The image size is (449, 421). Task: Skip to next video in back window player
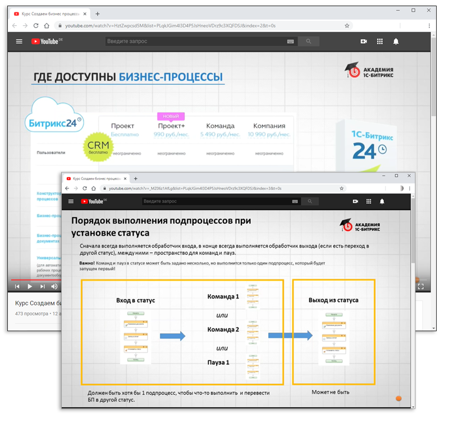pyautogui.click(x=43, y=286)
